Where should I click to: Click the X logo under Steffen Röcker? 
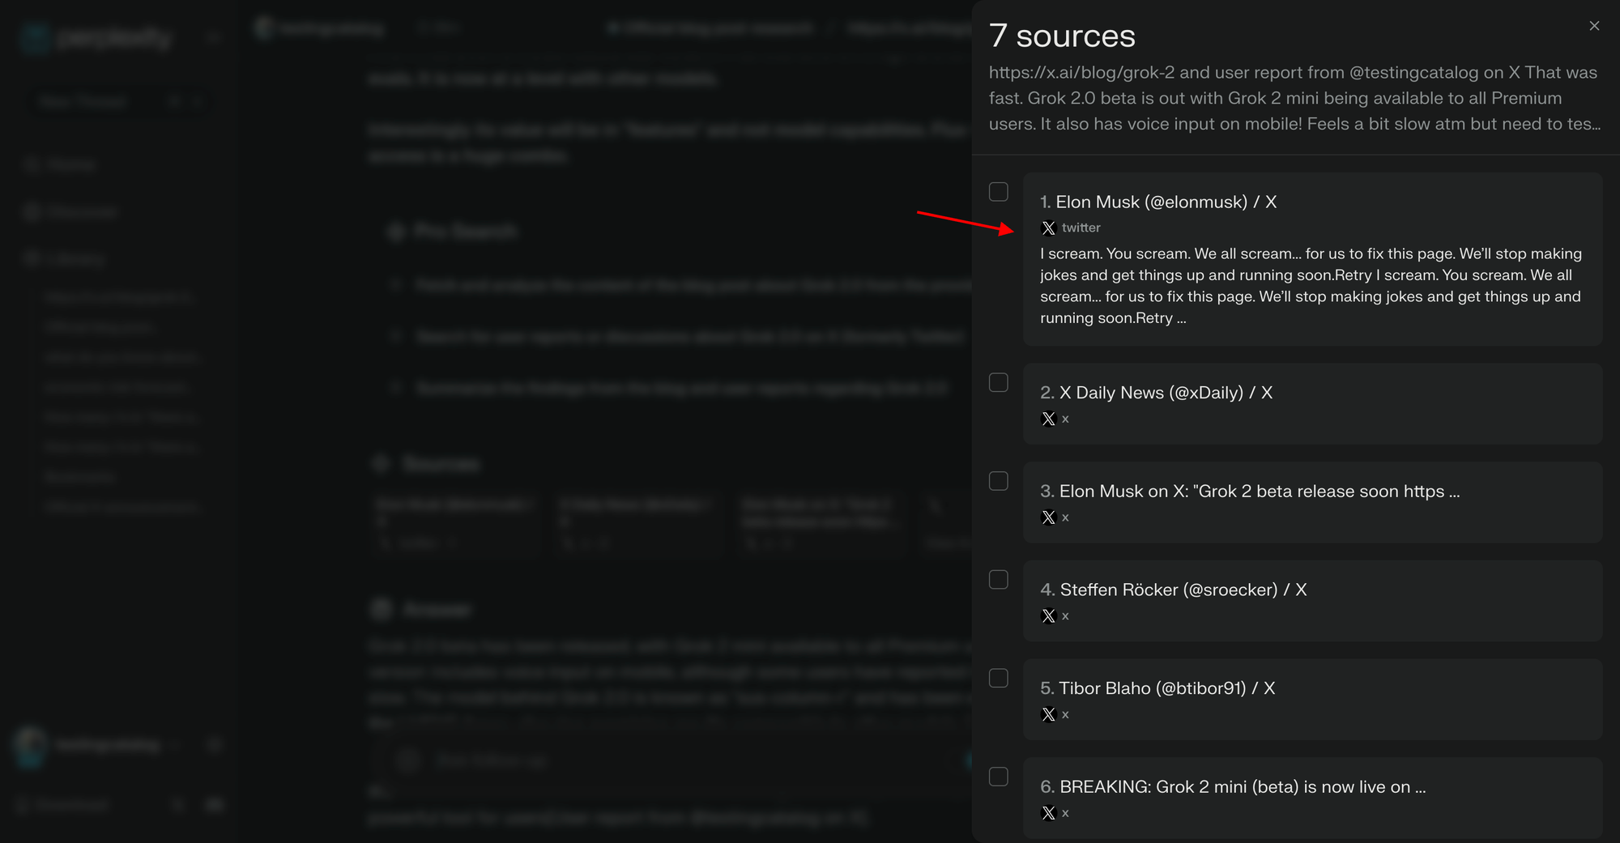(x=1049, y=616)
